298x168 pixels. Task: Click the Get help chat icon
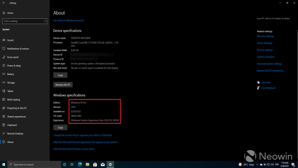(258, 82)
